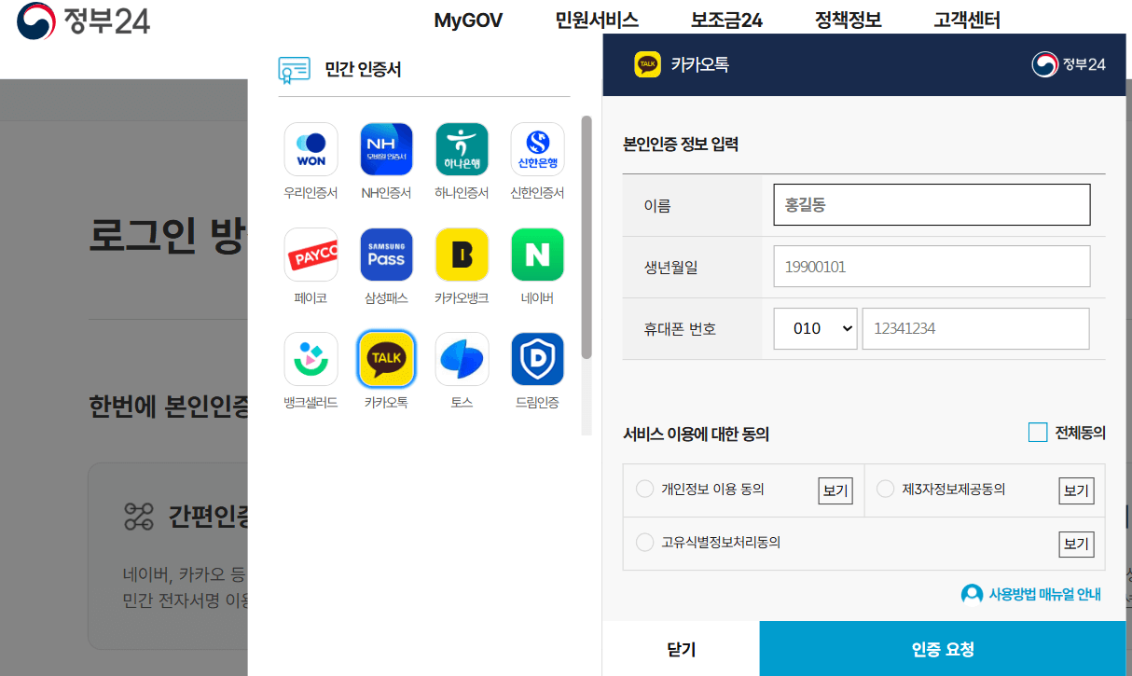Open the 사용방법 매뉴얼 안내 link
The height and width of the screenshot is (676, 1132).
point(1044,594)
